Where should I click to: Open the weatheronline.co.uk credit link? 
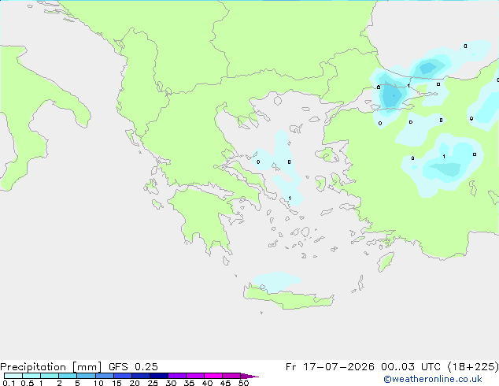pyautogui.click(x=433, y=379)
